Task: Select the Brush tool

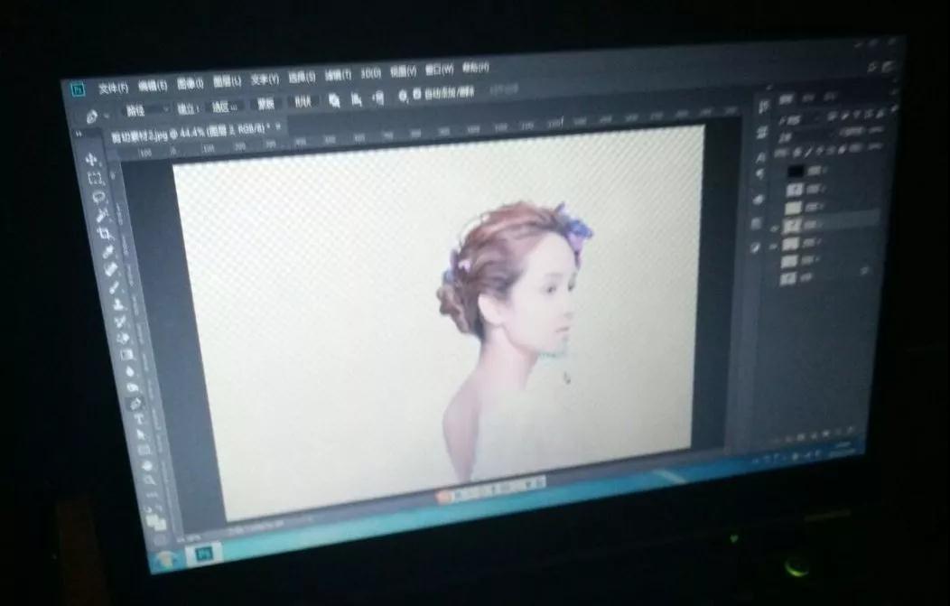Action: 115,286
